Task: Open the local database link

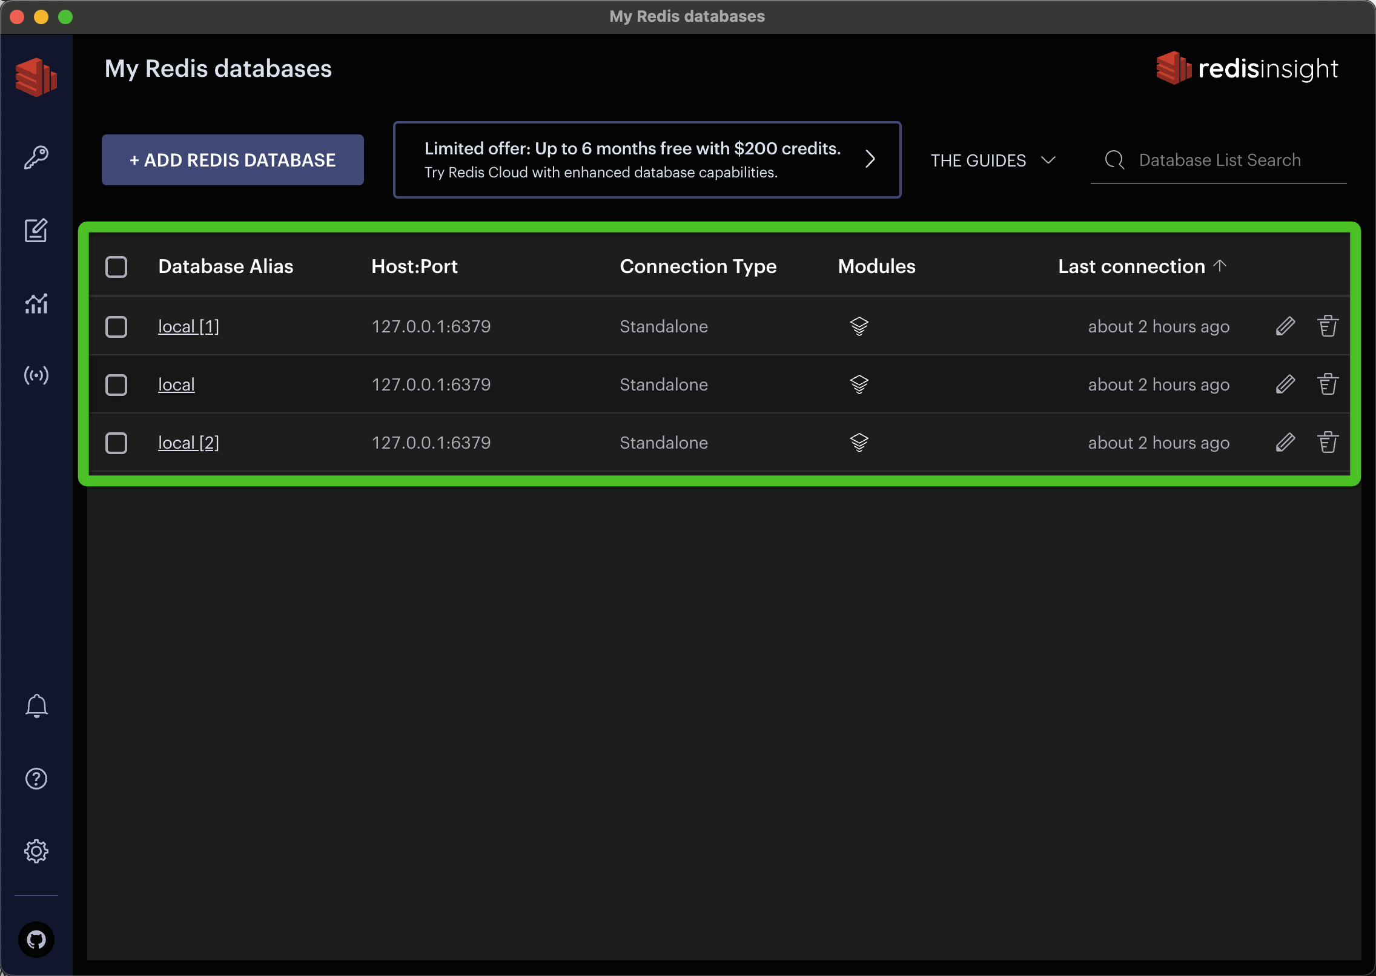Action: (x=176, y=384)
